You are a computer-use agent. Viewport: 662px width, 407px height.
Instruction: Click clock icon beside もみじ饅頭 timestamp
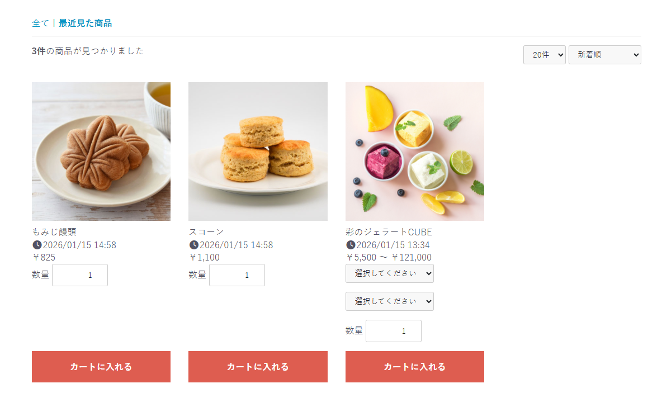pyautogui.click(x=37, y=245)
